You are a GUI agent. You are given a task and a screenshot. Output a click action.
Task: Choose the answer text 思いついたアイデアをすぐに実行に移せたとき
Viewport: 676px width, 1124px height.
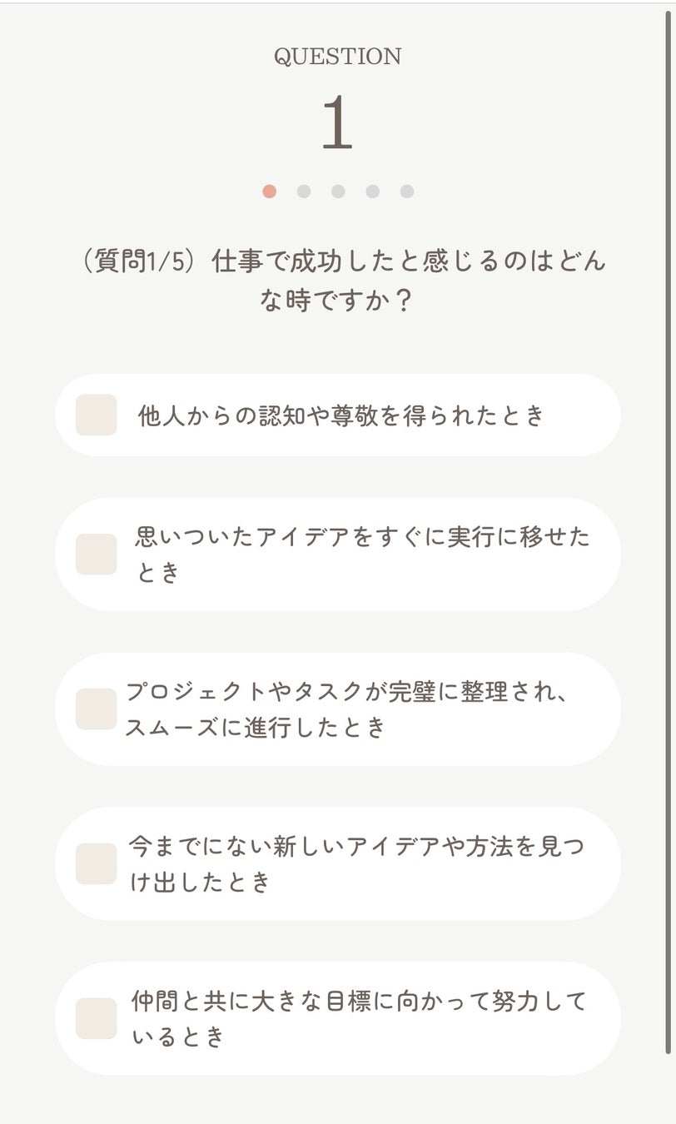coord(362,554)
